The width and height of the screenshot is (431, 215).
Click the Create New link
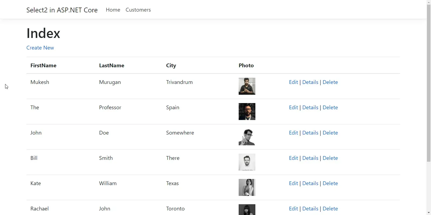[x=40, y=48]
